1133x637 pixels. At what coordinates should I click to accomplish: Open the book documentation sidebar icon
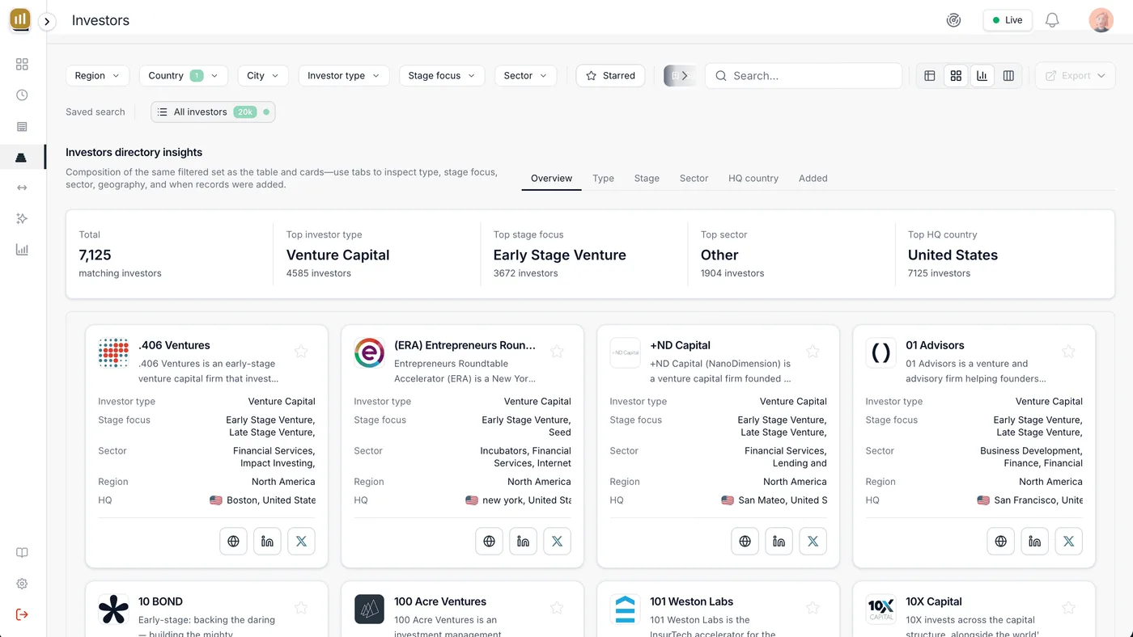22,553
